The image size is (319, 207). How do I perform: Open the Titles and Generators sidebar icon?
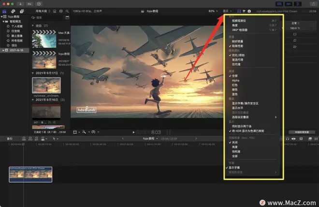click(22, 11)
